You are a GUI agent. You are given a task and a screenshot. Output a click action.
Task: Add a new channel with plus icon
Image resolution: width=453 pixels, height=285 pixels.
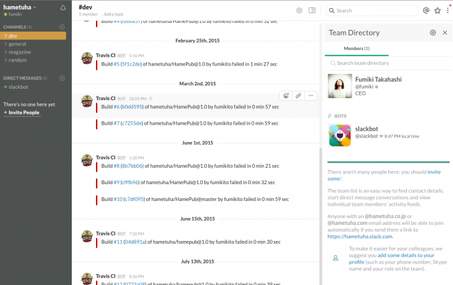(62, 27)
